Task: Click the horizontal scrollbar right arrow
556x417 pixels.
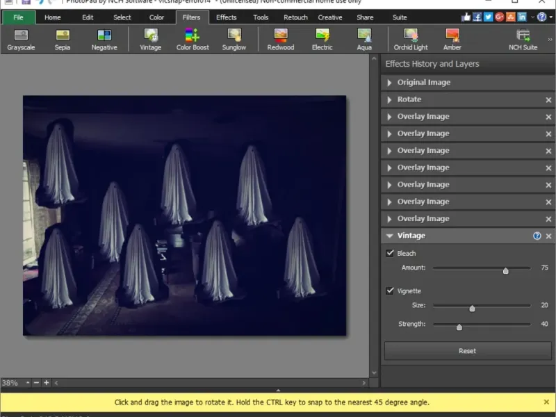Action: [363, 383]
